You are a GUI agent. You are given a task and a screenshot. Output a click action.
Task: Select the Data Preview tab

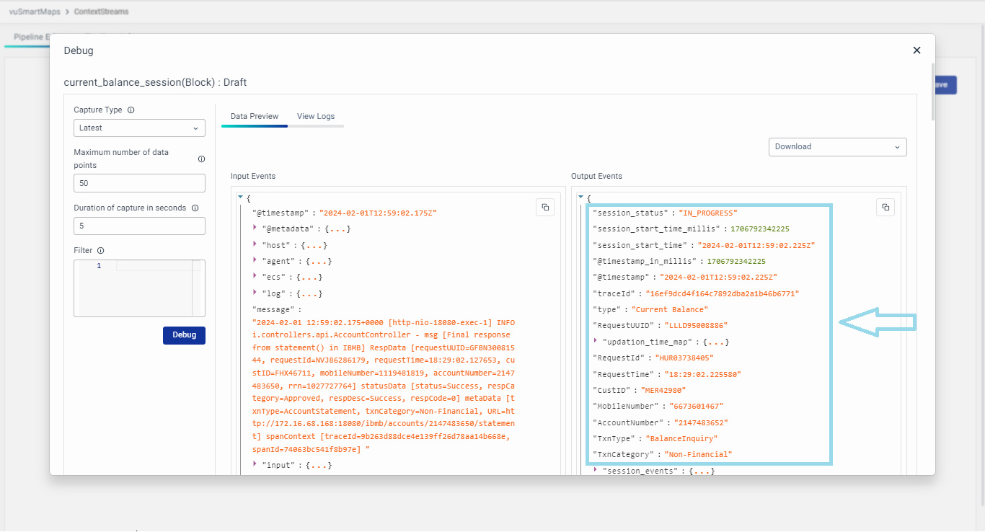pos(255,116)
